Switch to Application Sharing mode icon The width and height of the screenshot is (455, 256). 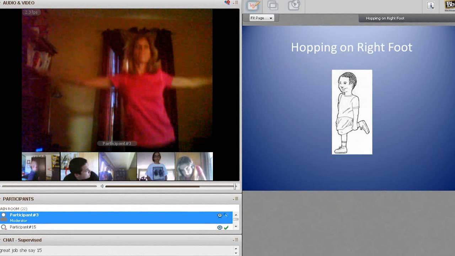tap(273, 5)
